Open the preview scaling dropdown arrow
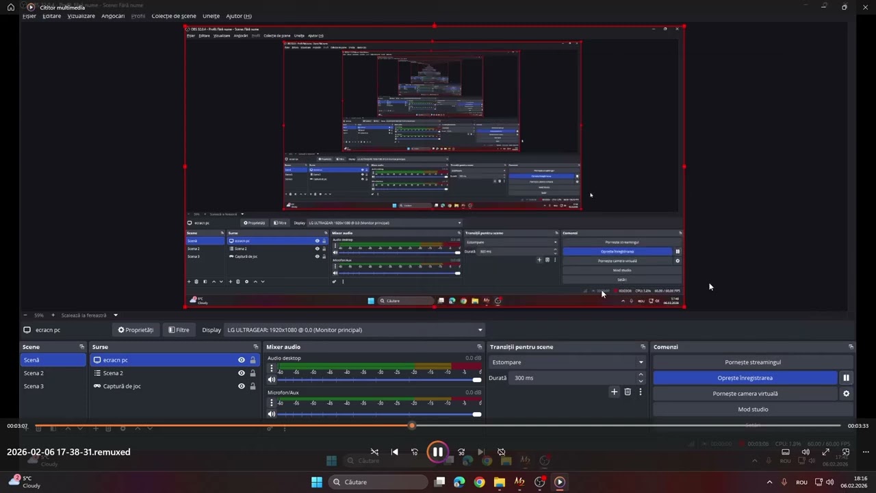The height and width of the screenshot is (493, 876). [116, 315]
